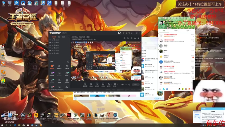The image size is (225, 127).
Task: Switch mode using the pill button beside the logo
Action: pyautogui.click(x=64, y=33)
